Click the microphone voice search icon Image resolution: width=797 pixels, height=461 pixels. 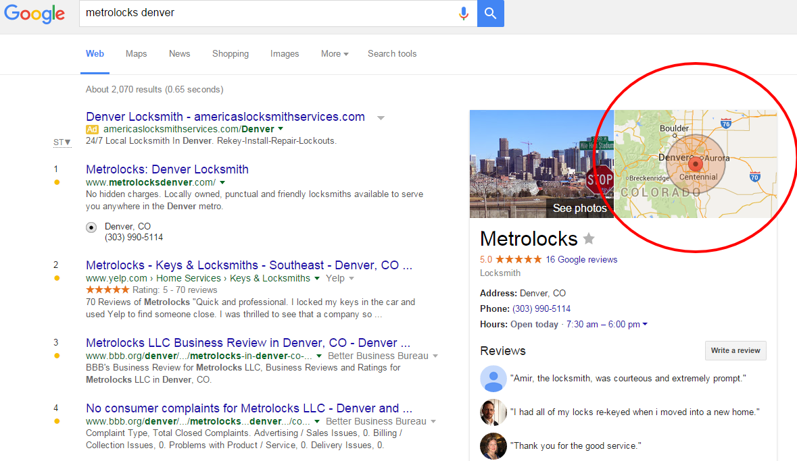pyautogui.click(x=463, y=13)
